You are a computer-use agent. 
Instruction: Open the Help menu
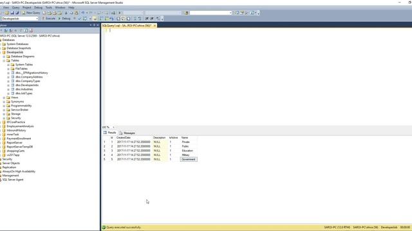[71, 8]
